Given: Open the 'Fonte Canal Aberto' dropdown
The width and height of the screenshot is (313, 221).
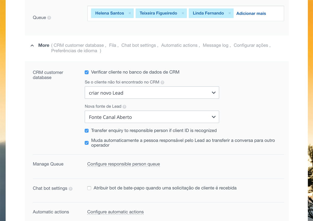Looking at the screenshot, I should pyautogui.click(x=152, y=117).
